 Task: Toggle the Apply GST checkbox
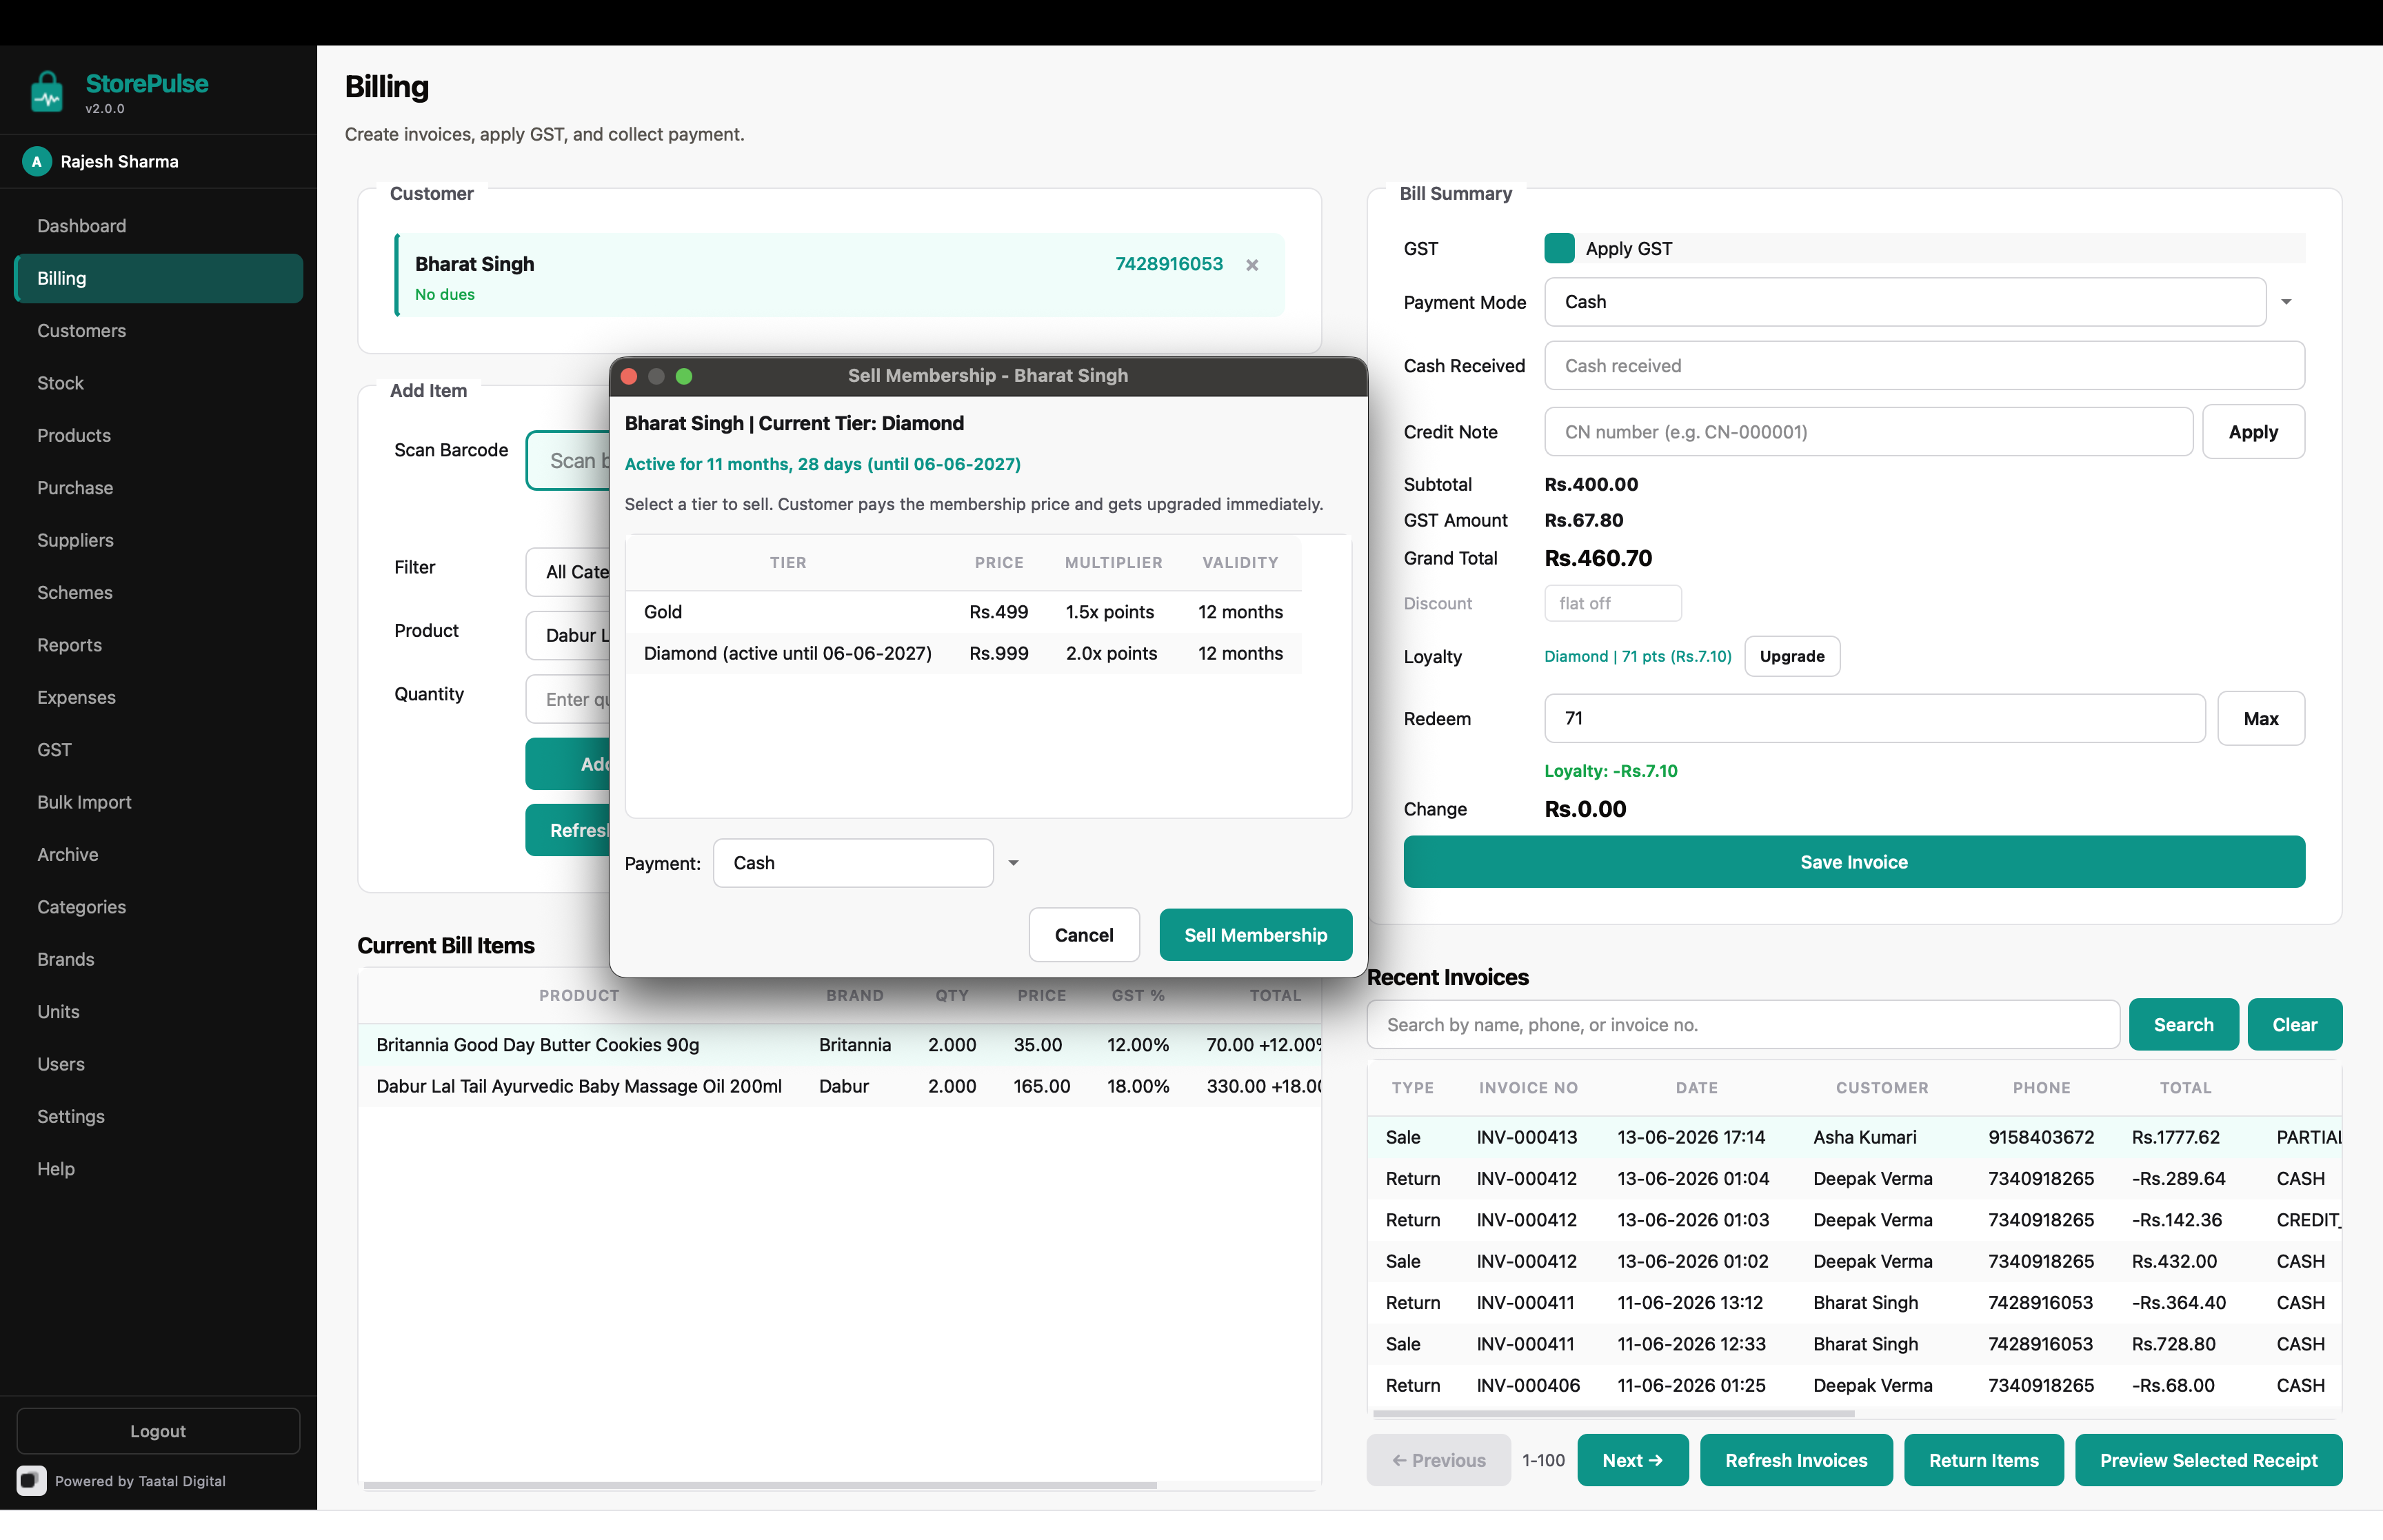coord(1559,248)
